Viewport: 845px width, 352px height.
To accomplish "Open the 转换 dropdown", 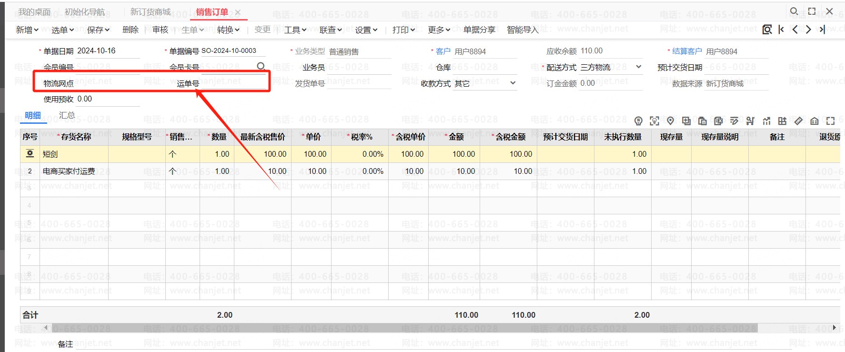I will (x=229, y=30).
